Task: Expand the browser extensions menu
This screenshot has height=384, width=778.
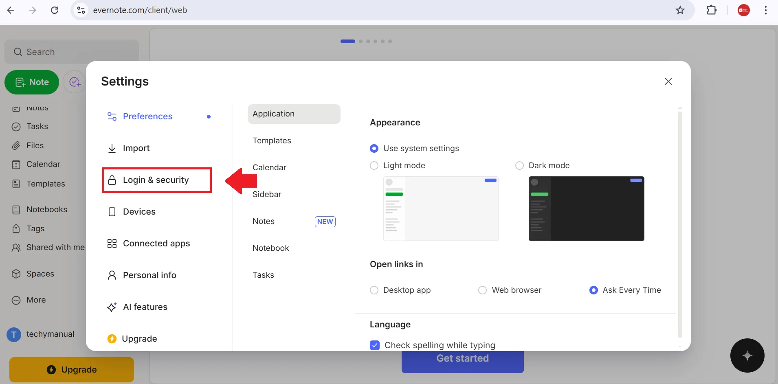Action: [712, 10]
